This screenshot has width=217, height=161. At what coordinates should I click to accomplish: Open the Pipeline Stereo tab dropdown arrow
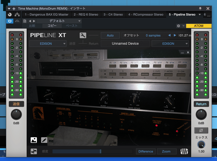200,14
